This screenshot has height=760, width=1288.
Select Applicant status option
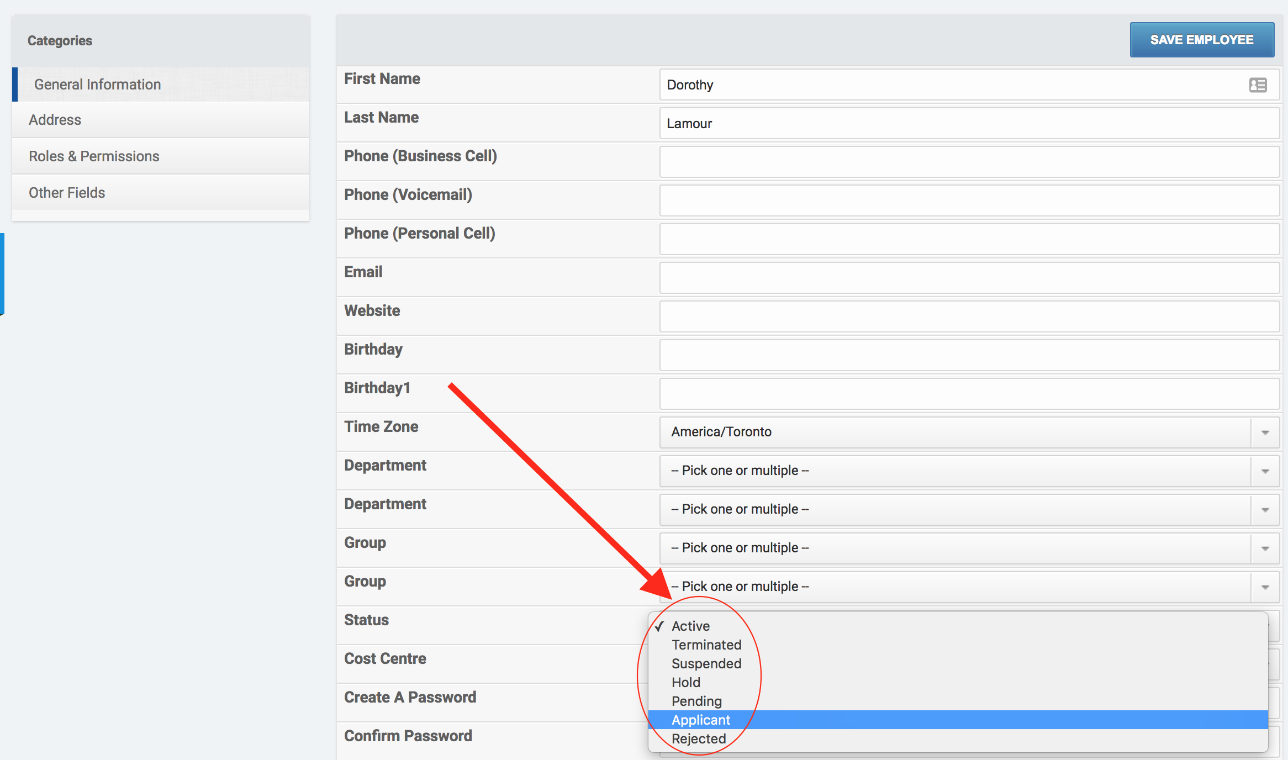(701, 720)
